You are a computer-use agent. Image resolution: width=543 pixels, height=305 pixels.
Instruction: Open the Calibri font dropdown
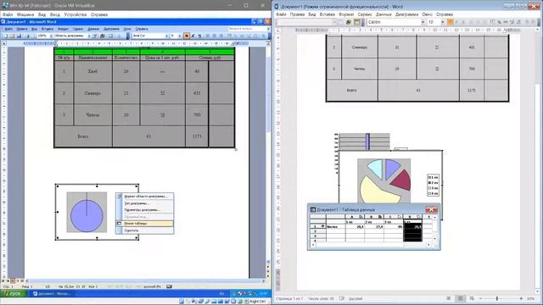(423, 22)
